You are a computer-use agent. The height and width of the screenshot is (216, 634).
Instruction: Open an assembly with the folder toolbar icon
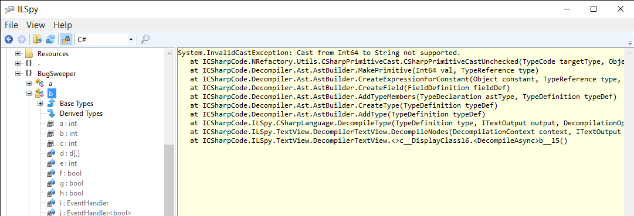(x=38, y=40)
